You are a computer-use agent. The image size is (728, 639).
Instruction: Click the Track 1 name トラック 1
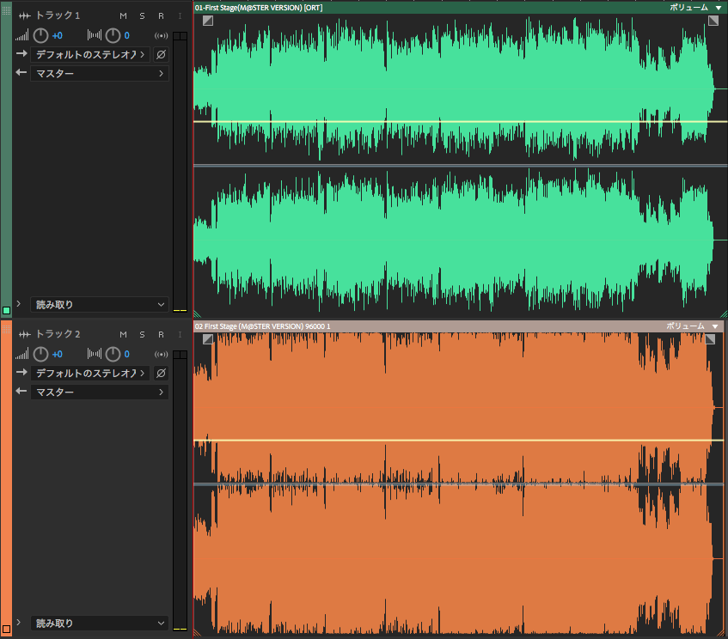click(58, 15)
